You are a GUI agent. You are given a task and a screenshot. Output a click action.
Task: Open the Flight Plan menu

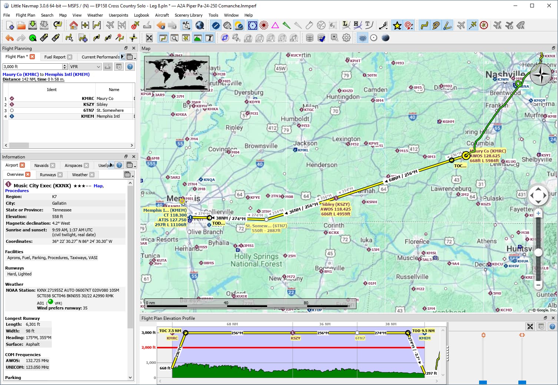pyautogui.click(x=25, y=15)
